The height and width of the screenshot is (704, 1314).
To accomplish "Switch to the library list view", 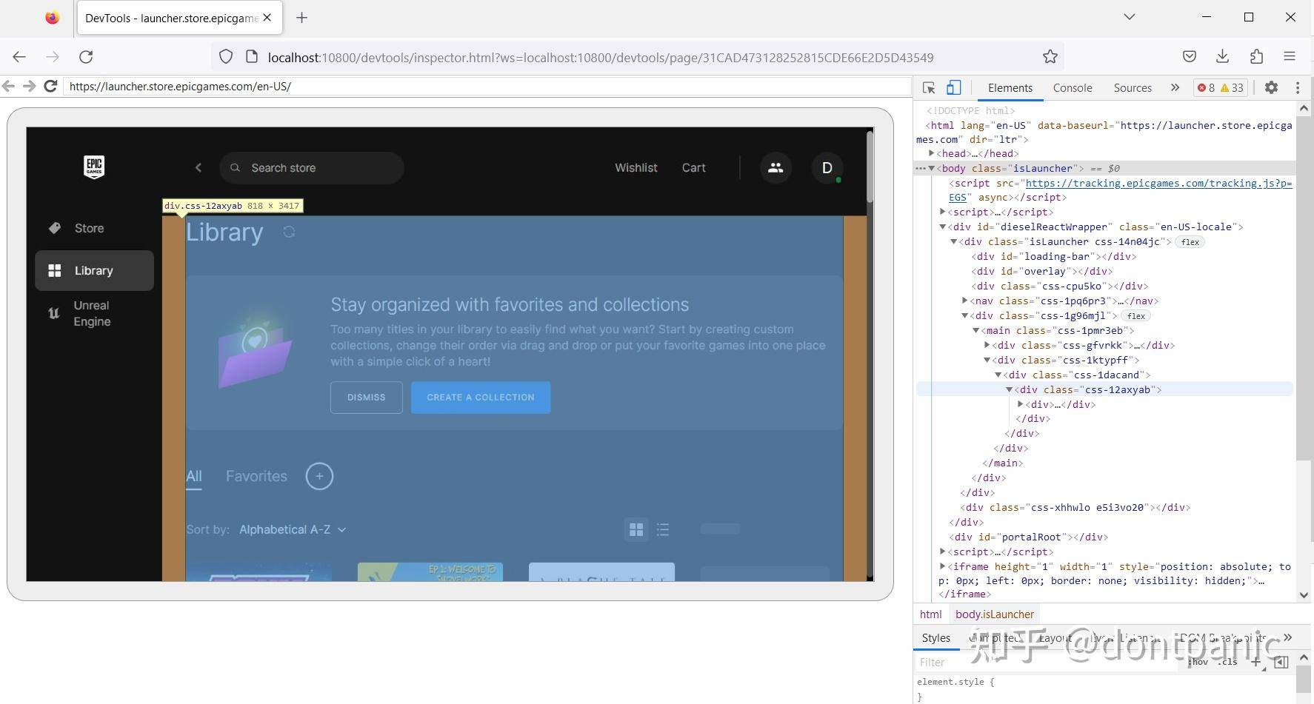I will pyautogui.click(x=663, y=529).
